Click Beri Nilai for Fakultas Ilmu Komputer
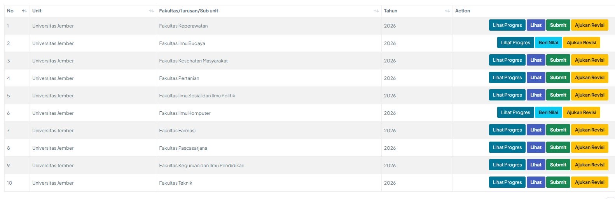 point(548,112)
